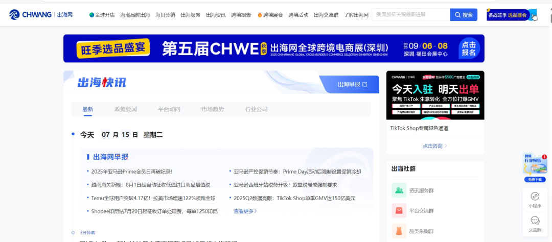Viewport: 552px width, 242px height.
Task: Expand 查看更多 in 出海网早报
Action: coord(245,211)
